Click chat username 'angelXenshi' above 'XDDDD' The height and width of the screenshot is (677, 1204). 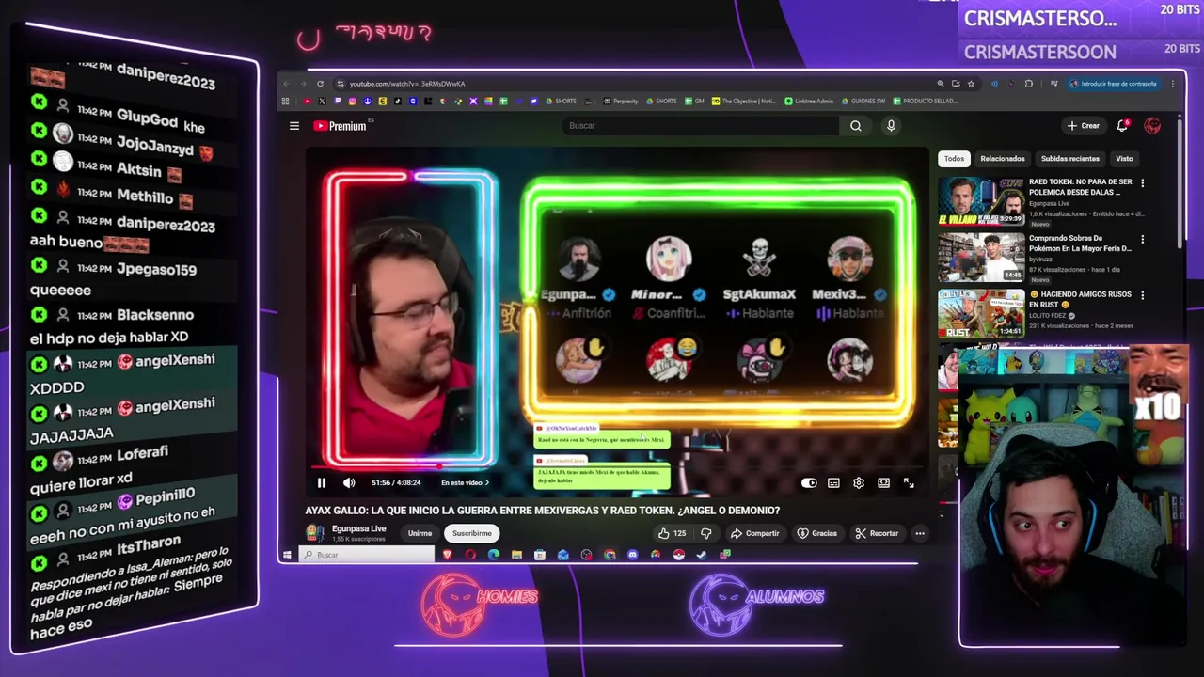175,361
